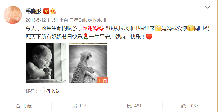The image size is (218, 112).
Task: Click the 461 comment count
Action: click(138, 106)
